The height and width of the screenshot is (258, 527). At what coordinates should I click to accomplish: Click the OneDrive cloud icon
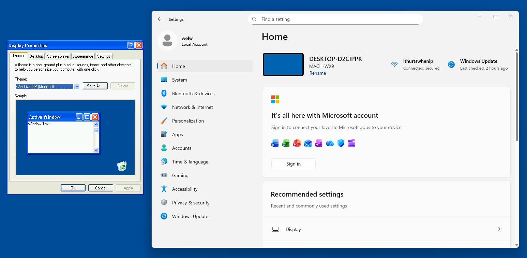click(x=330, y=143)
